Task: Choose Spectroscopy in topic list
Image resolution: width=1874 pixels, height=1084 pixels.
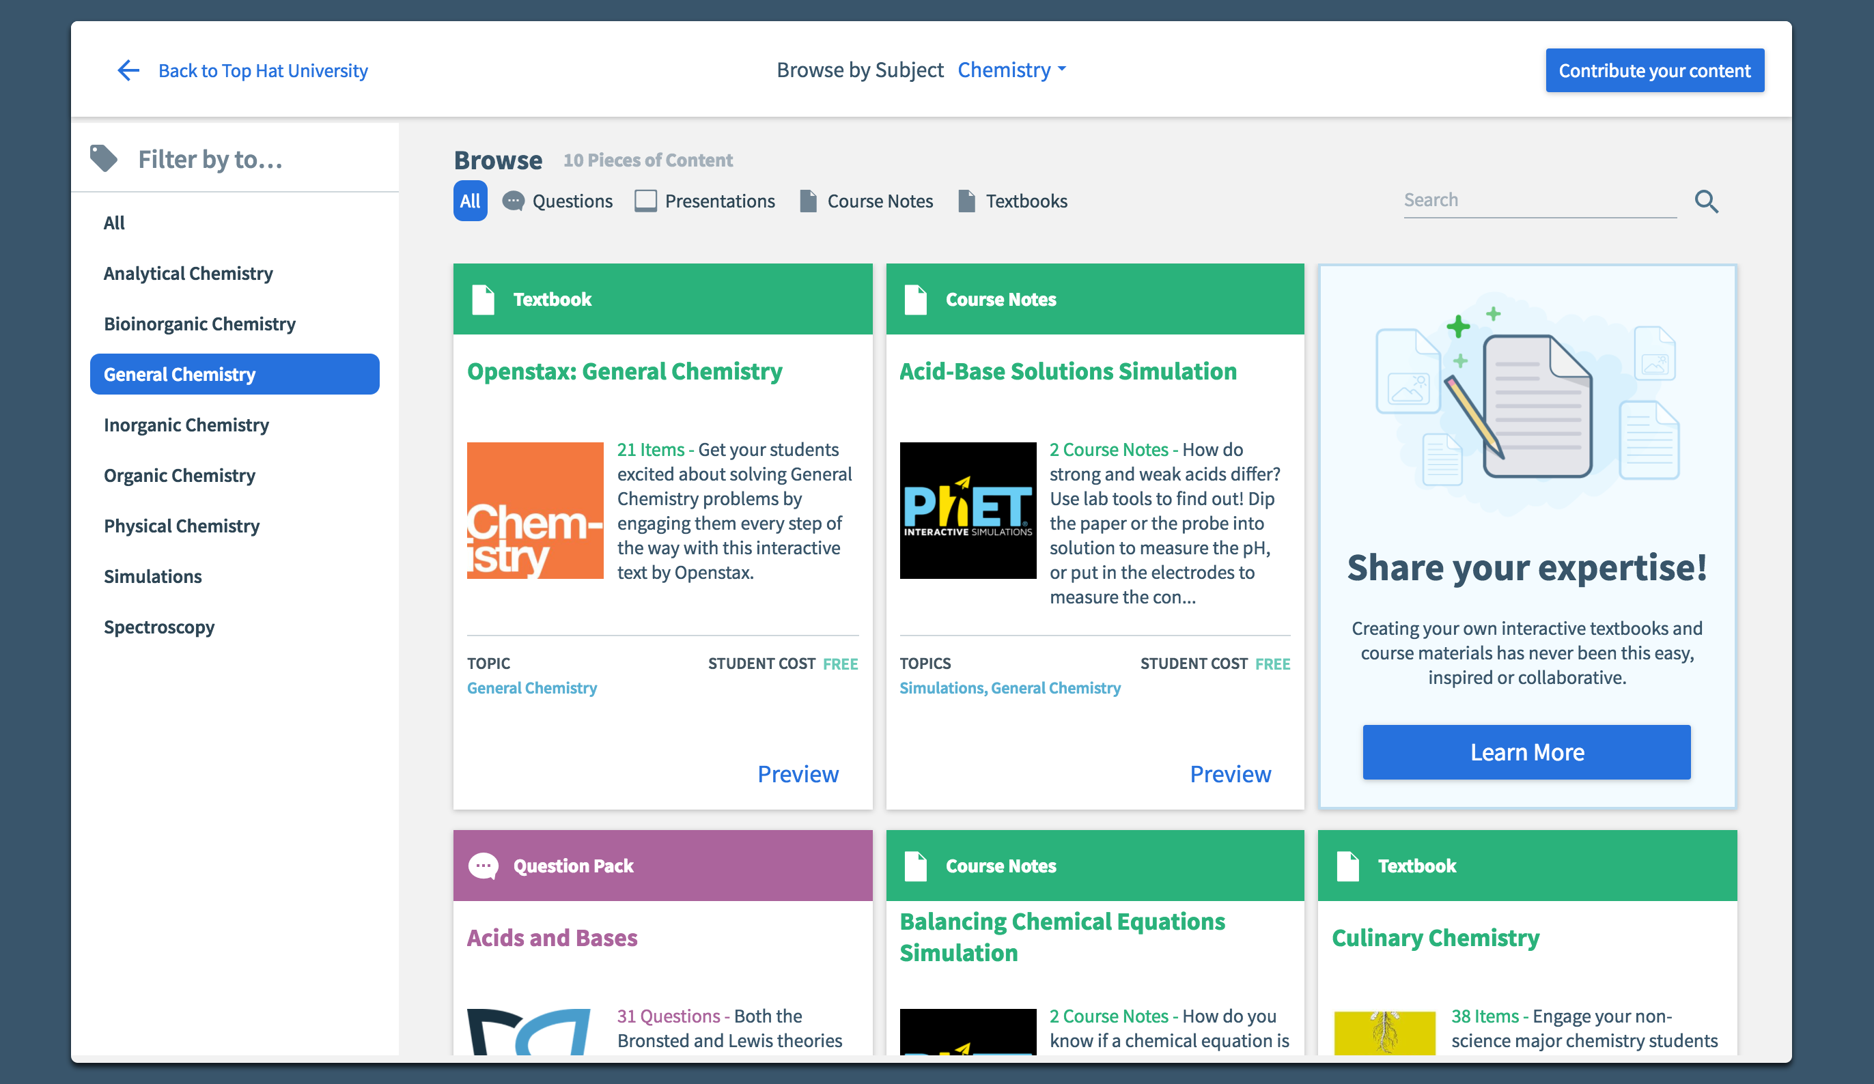Action: pos(159,627)
